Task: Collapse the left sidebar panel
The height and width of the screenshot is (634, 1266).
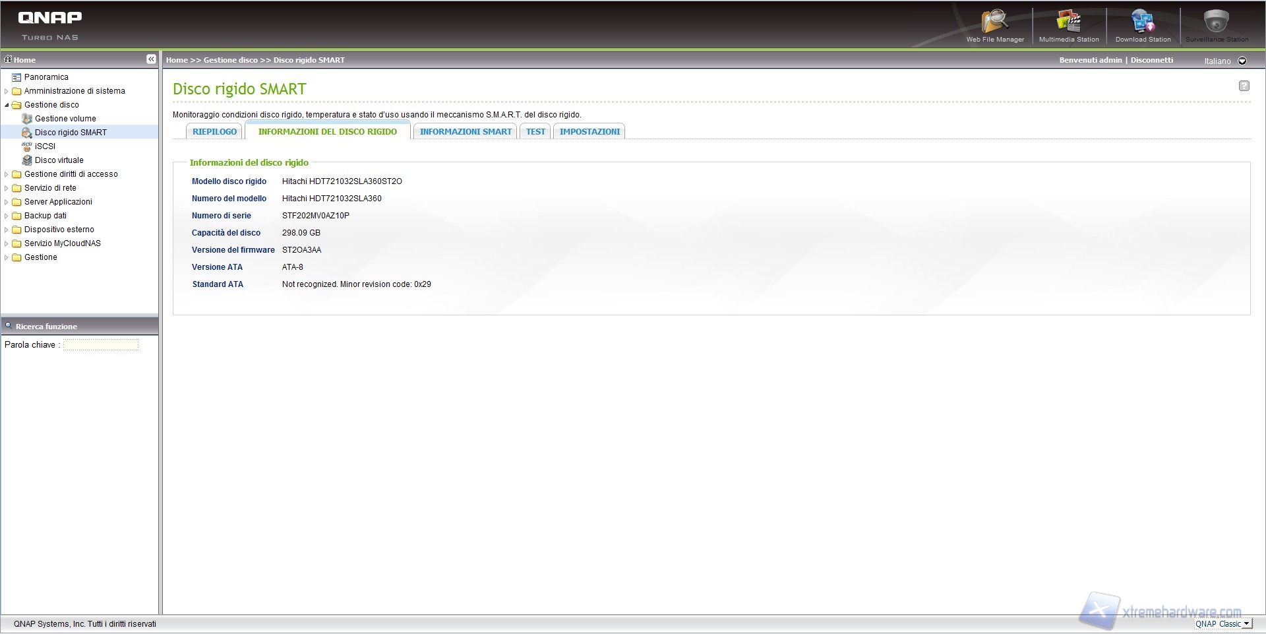Action: 151,59
